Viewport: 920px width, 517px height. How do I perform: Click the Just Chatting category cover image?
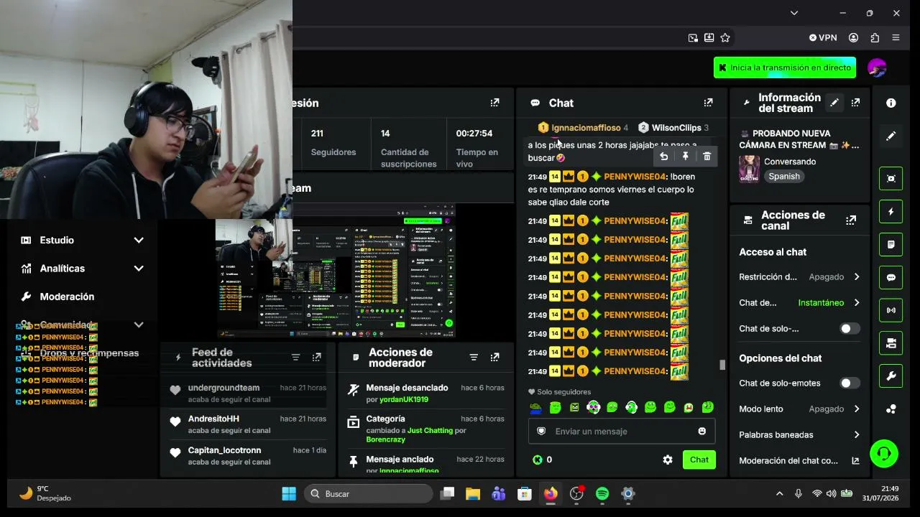point(749,169)
